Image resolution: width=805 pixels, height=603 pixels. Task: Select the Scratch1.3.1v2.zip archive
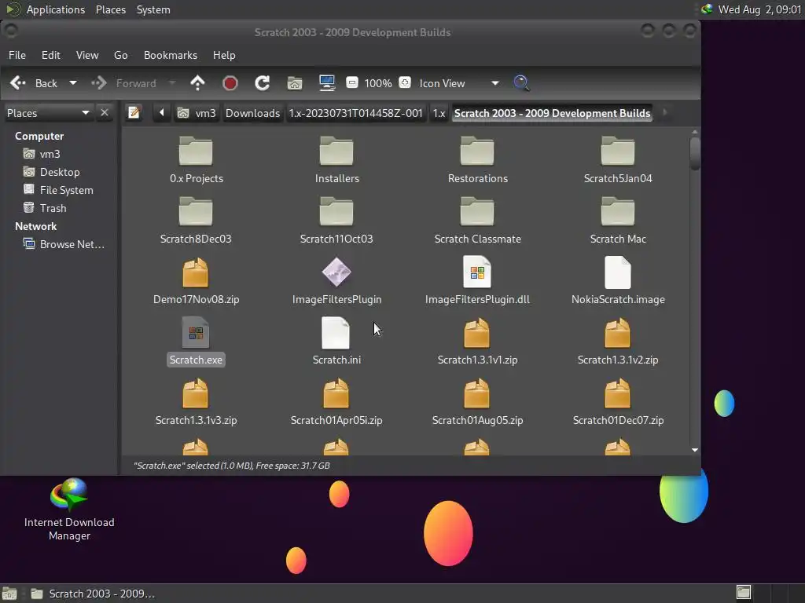pos(618,342)
